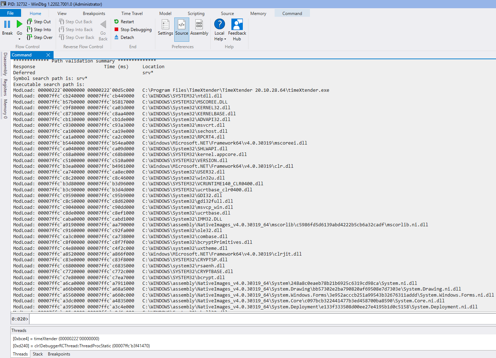The height and width of the screenshot is (358, 496).
Task: Click the timeXtender.exe ModLoad line
Action: tap(171, 90)
